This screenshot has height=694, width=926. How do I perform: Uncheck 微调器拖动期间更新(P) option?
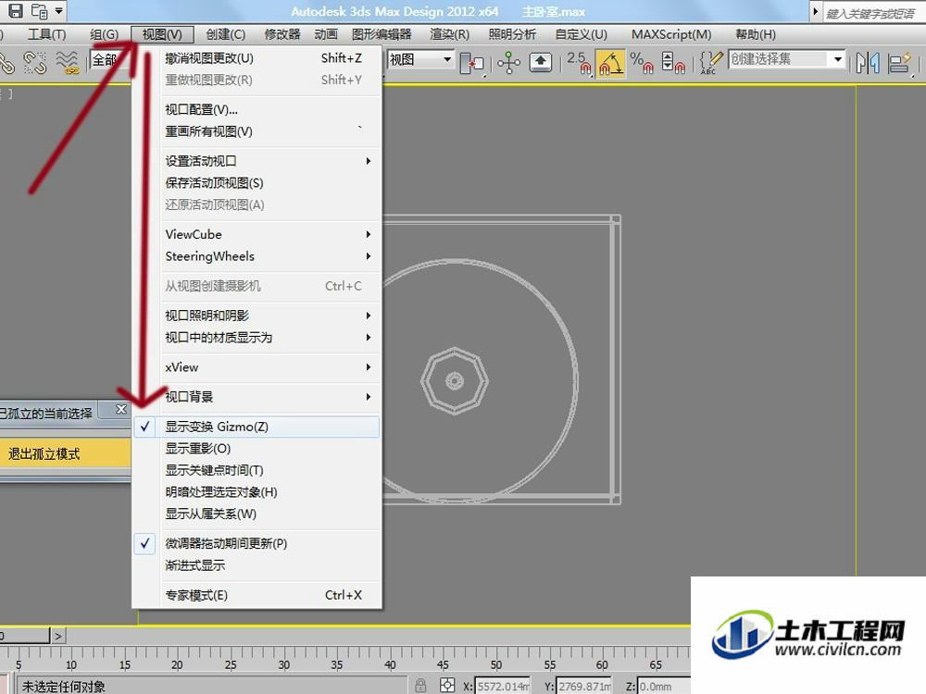click(257, 543)
